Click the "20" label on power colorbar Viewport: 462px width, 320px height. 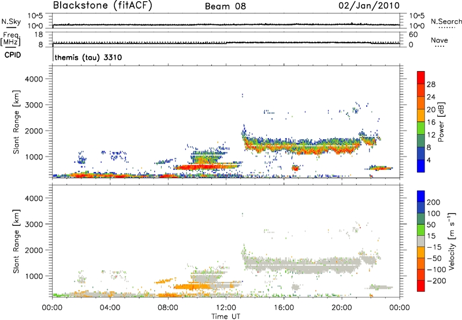(x=431, y=110)
